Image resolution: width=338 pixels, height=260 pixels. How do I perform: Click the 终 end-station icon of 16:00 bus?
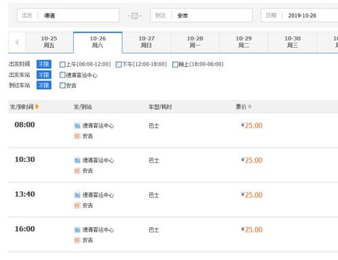(x=77, y=240)
